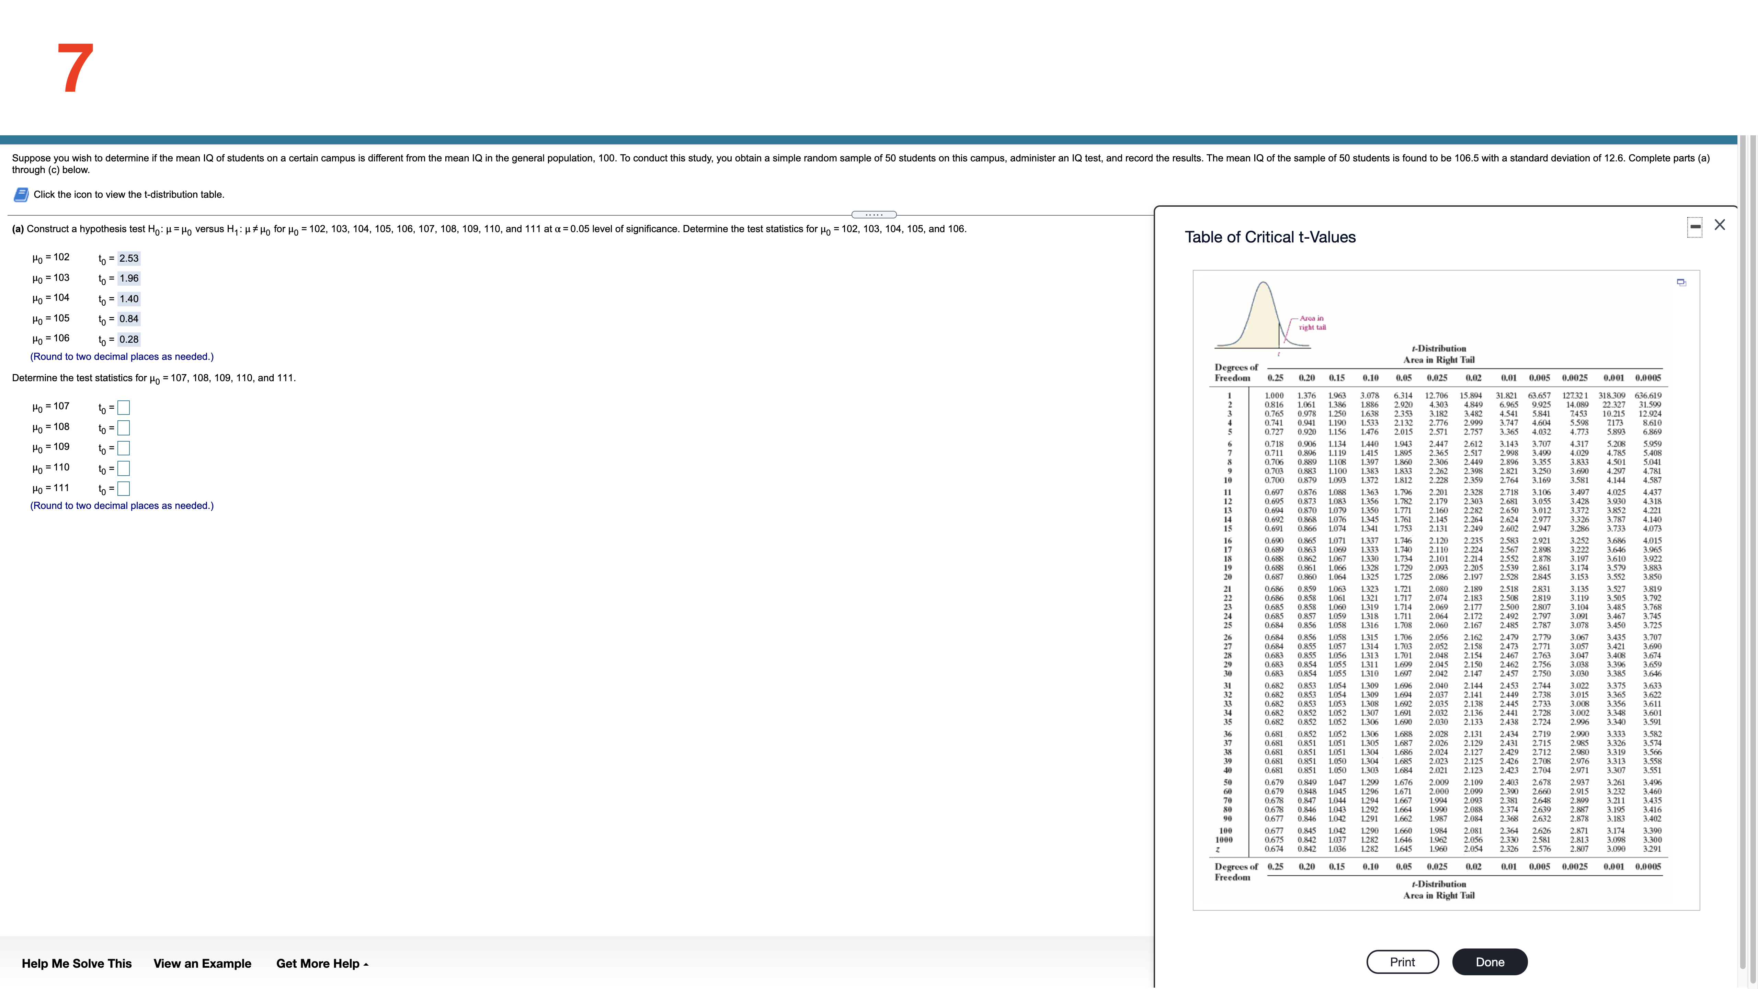Click the answer box for μ0 = 111
Viewport: 1758px width, 989px height.
(124, 489)
